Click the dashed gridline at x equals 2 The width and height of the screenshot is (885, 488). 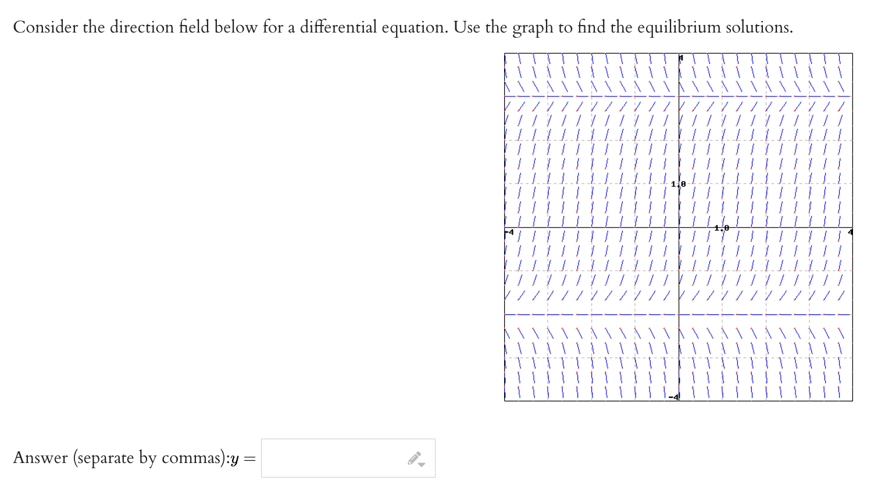(765, 267)
